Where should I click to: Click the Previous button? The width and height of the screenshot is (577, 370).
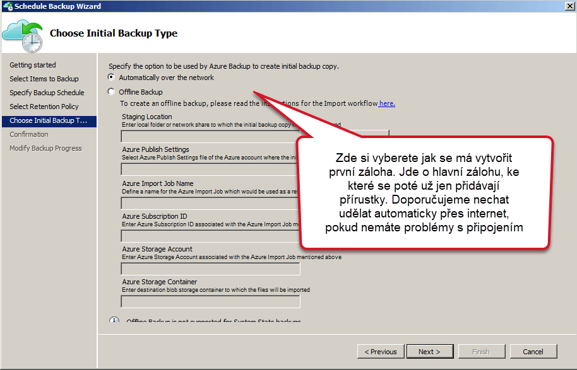pyautogui.click(x=381, y=352)
